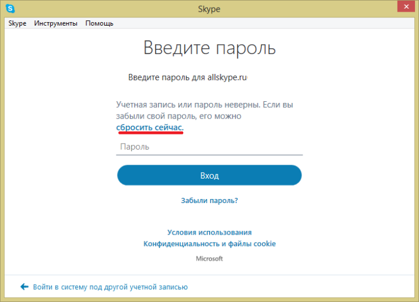This screenshot has width=419, height=302.
Task: Click Войти в систему под другой учетной записью
Action: coord(110,287)
